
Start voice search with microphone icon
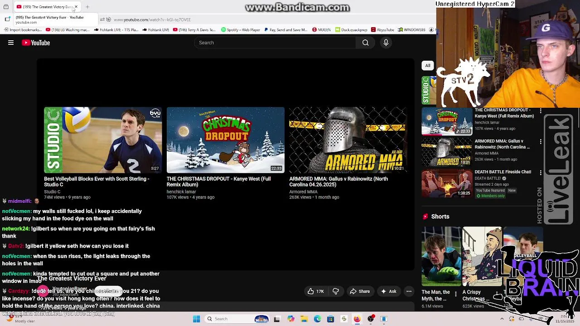386,43
